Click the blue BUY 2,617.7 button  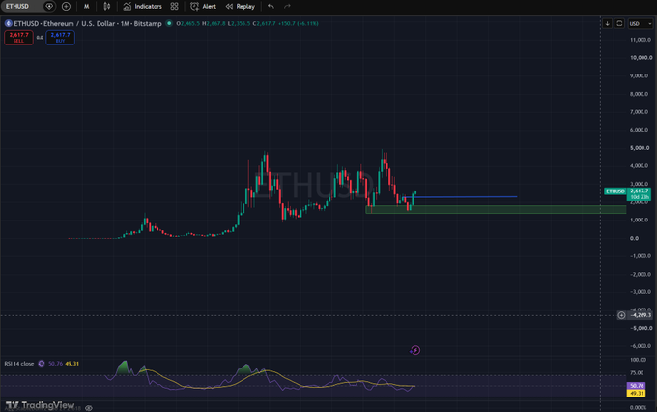[x=60, y=38]
